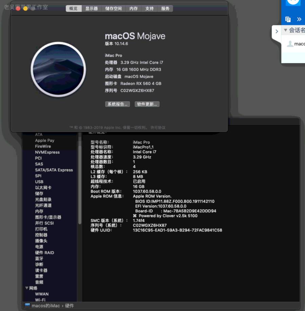Select WWAN under 网络
This screenshot has height=311, width=305.
(42, 294)
